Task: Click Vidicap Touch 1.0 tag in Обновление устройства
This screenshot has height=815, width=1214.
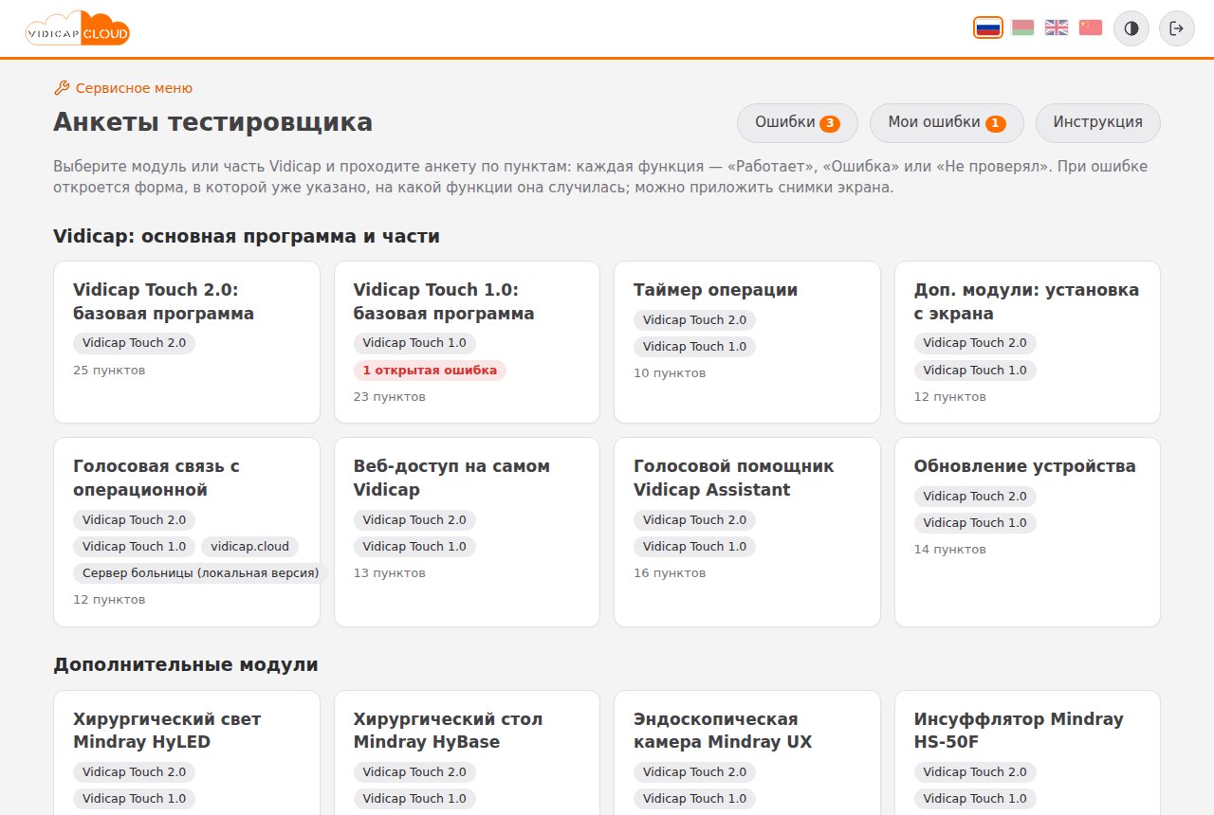Action: coord(975,523)
